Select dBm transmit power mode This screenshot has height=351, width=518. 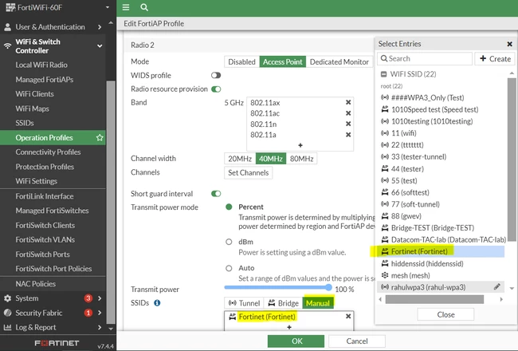pyautogui.click(x=229, y=242)
